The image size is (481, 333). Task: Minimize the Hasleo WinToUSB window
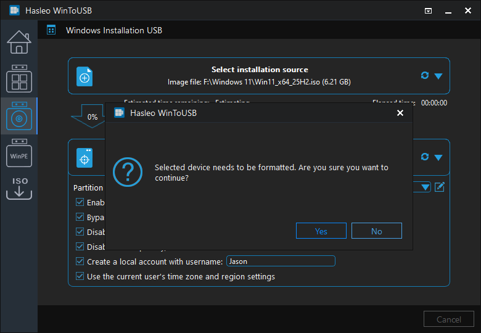448,11
